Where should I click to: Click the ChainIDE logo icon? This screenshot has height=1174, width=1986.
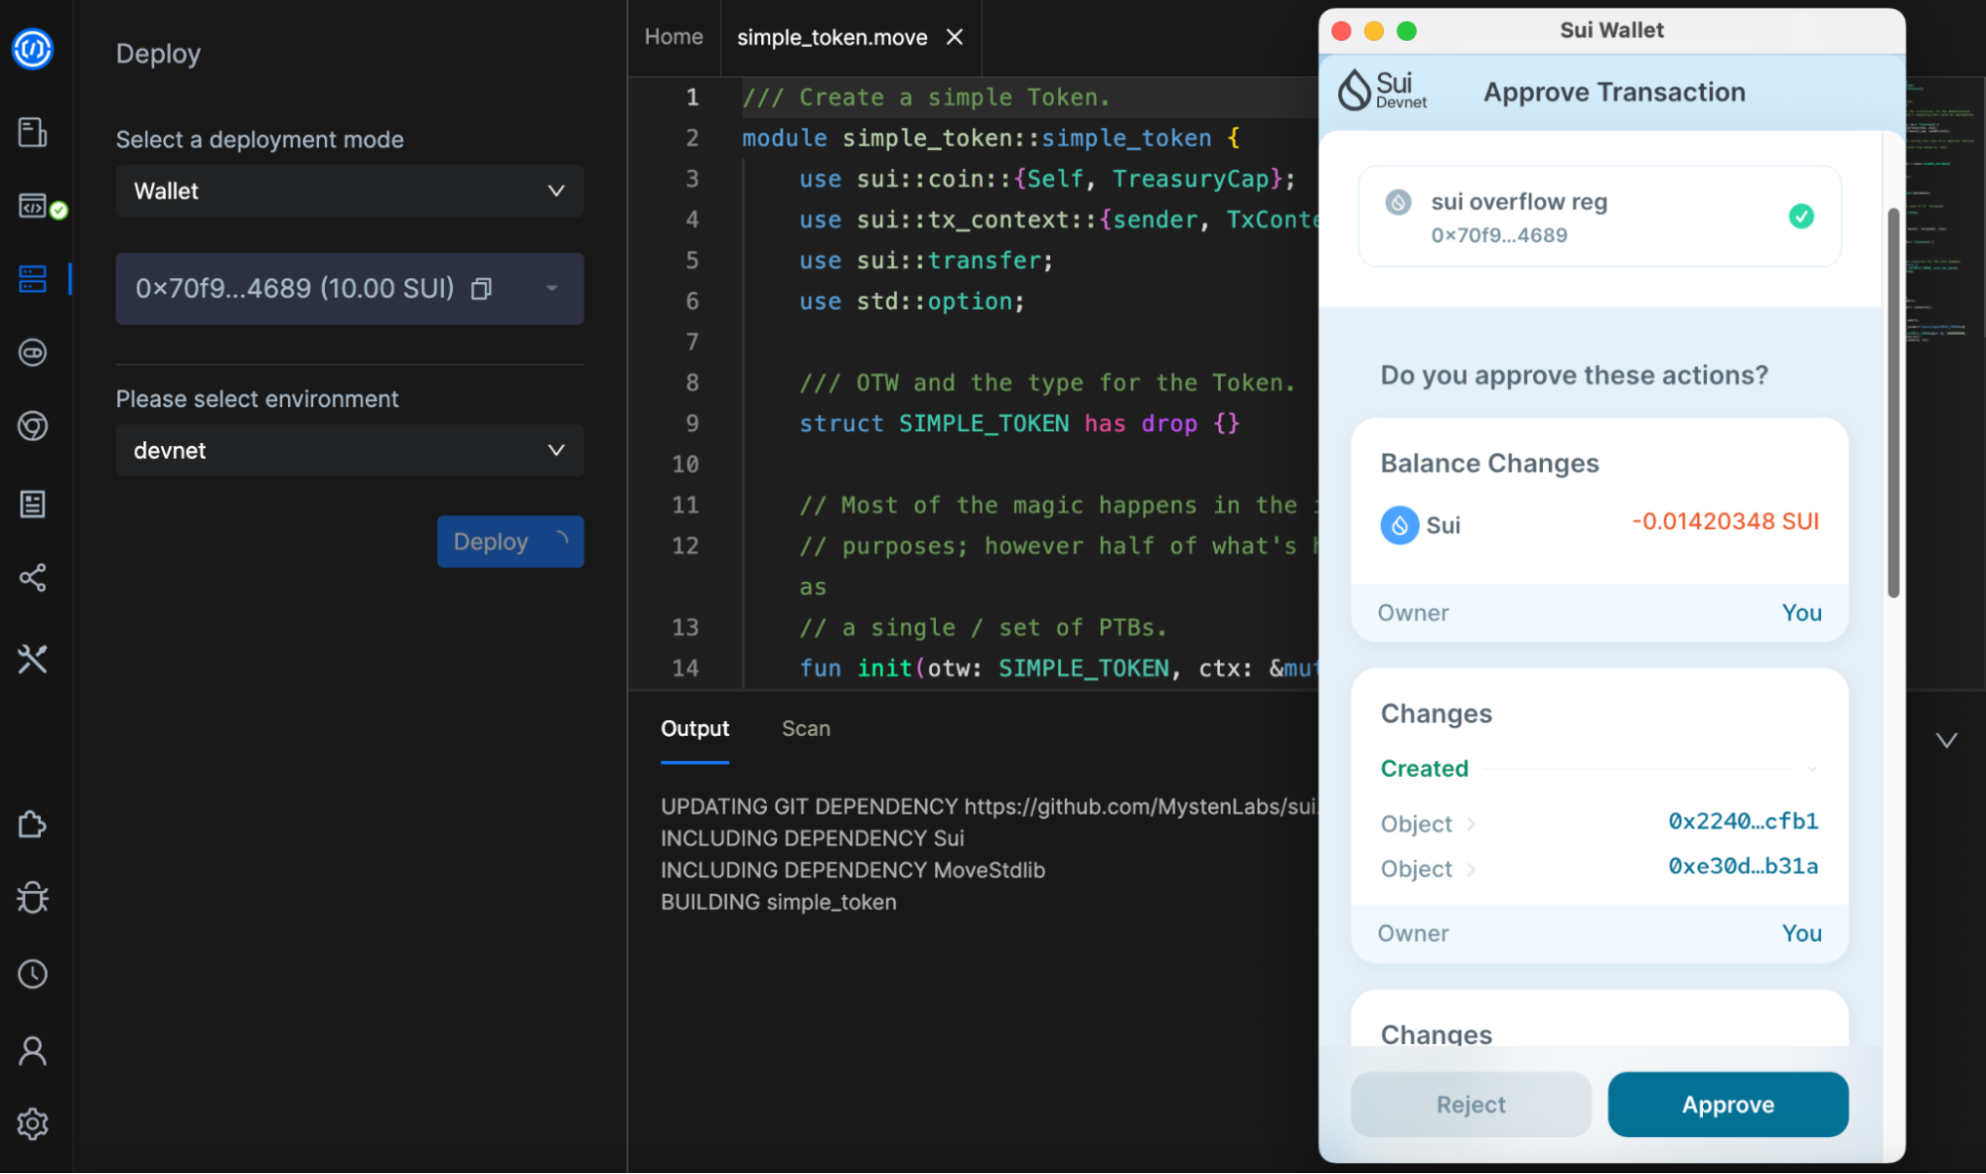click(33, 49)
